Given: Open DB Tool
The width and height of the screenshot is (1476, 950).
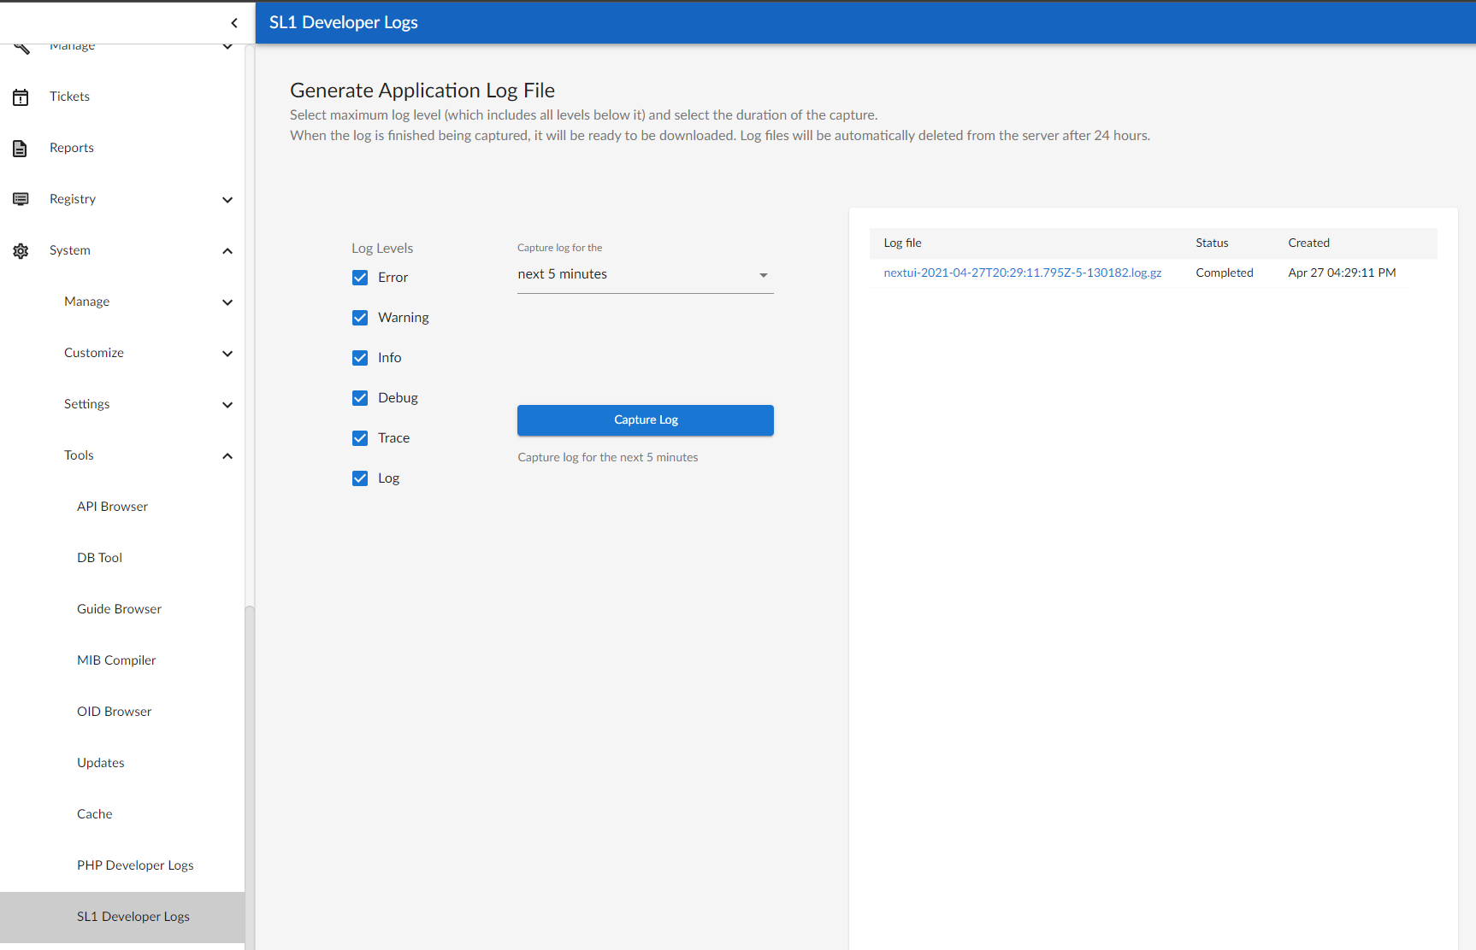Looking at the screenshot, I should click(99, 558).
